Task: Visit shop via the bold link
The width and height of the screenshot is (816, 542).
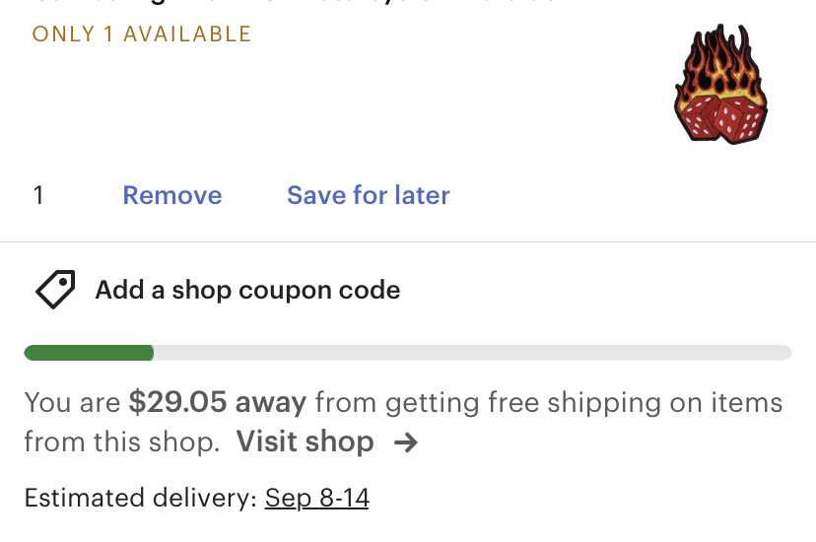Action: tap(305, 441)
